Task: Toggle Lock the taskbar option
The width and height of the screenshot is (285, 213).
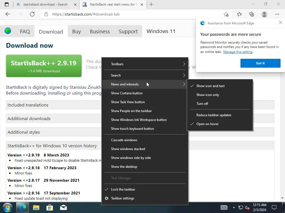Action: tap(145, 189)
